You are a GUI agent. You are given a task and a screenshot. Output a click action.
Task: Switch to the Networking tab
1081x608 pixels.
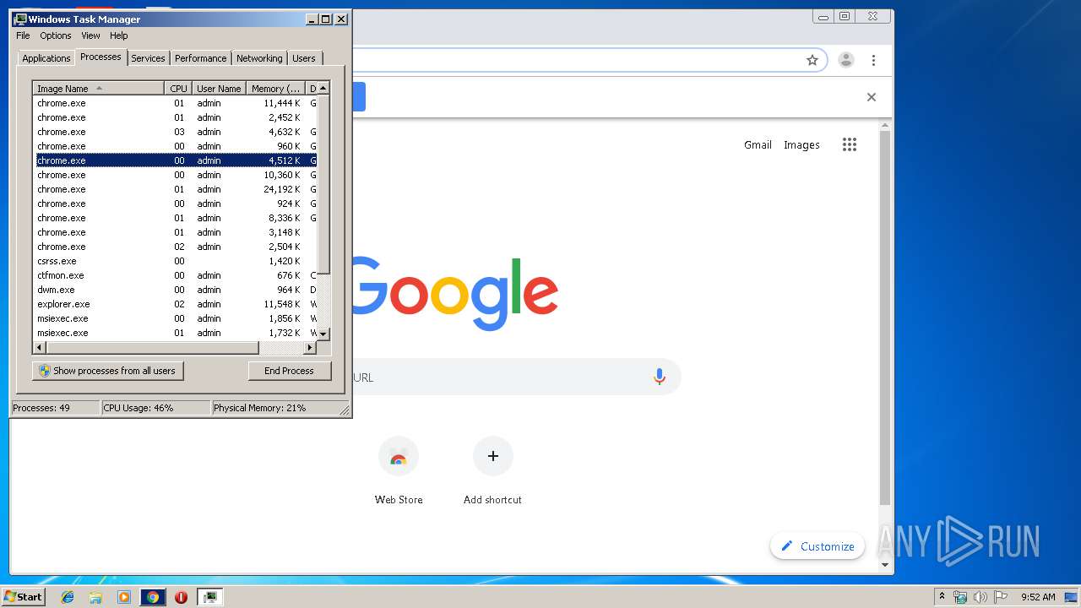click(259, 58)
